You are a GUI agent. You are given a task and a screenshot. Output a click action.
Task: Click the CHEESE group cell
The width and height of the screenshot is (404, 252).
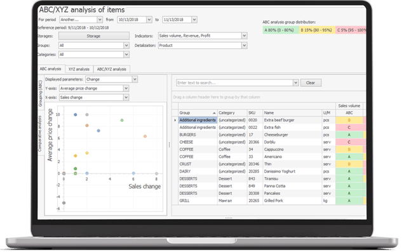pyautogui.click(x=198, y=142)
